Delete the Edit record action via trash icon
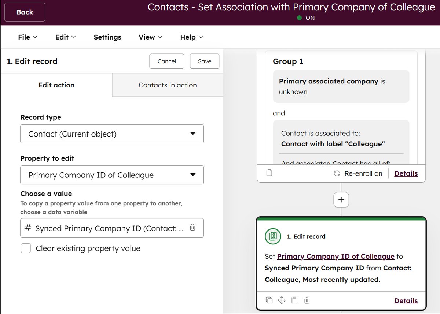The image size is (440, 314). coord(307,300)
